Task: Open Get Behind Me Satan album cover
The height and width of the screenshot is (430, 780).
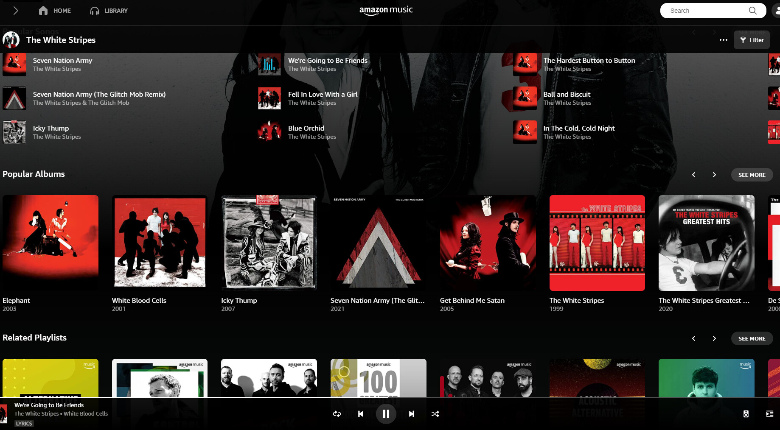Action: tap(488, 243)
